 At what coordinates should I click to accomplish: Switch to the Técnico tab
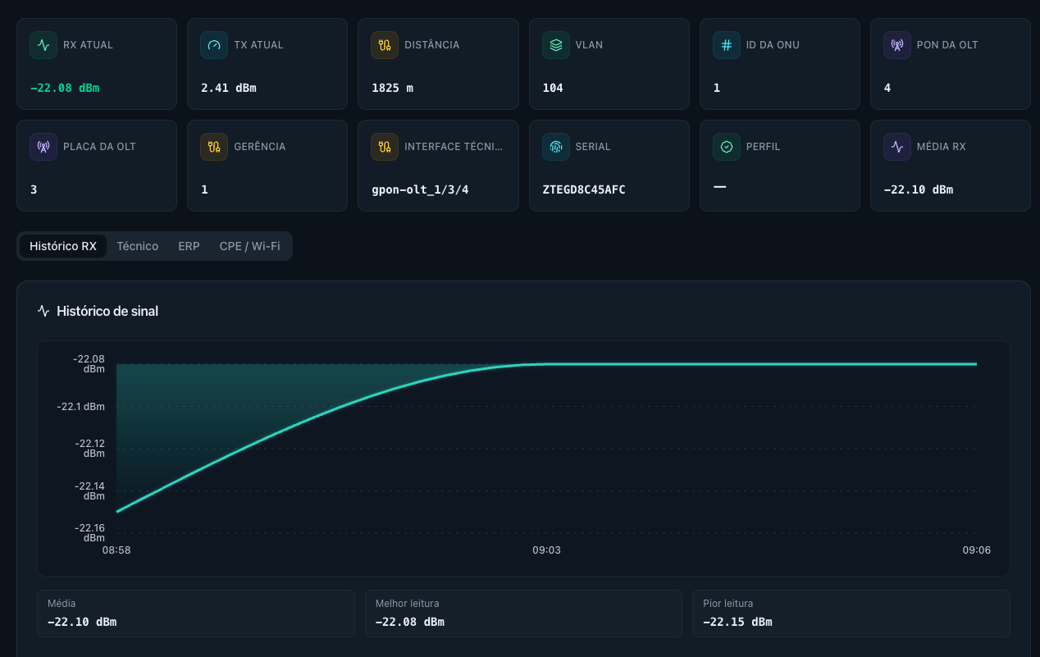(138, 246)
